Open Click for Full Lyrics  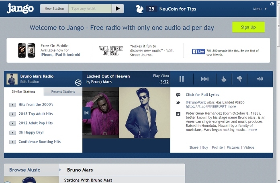[x=202, y=95]
